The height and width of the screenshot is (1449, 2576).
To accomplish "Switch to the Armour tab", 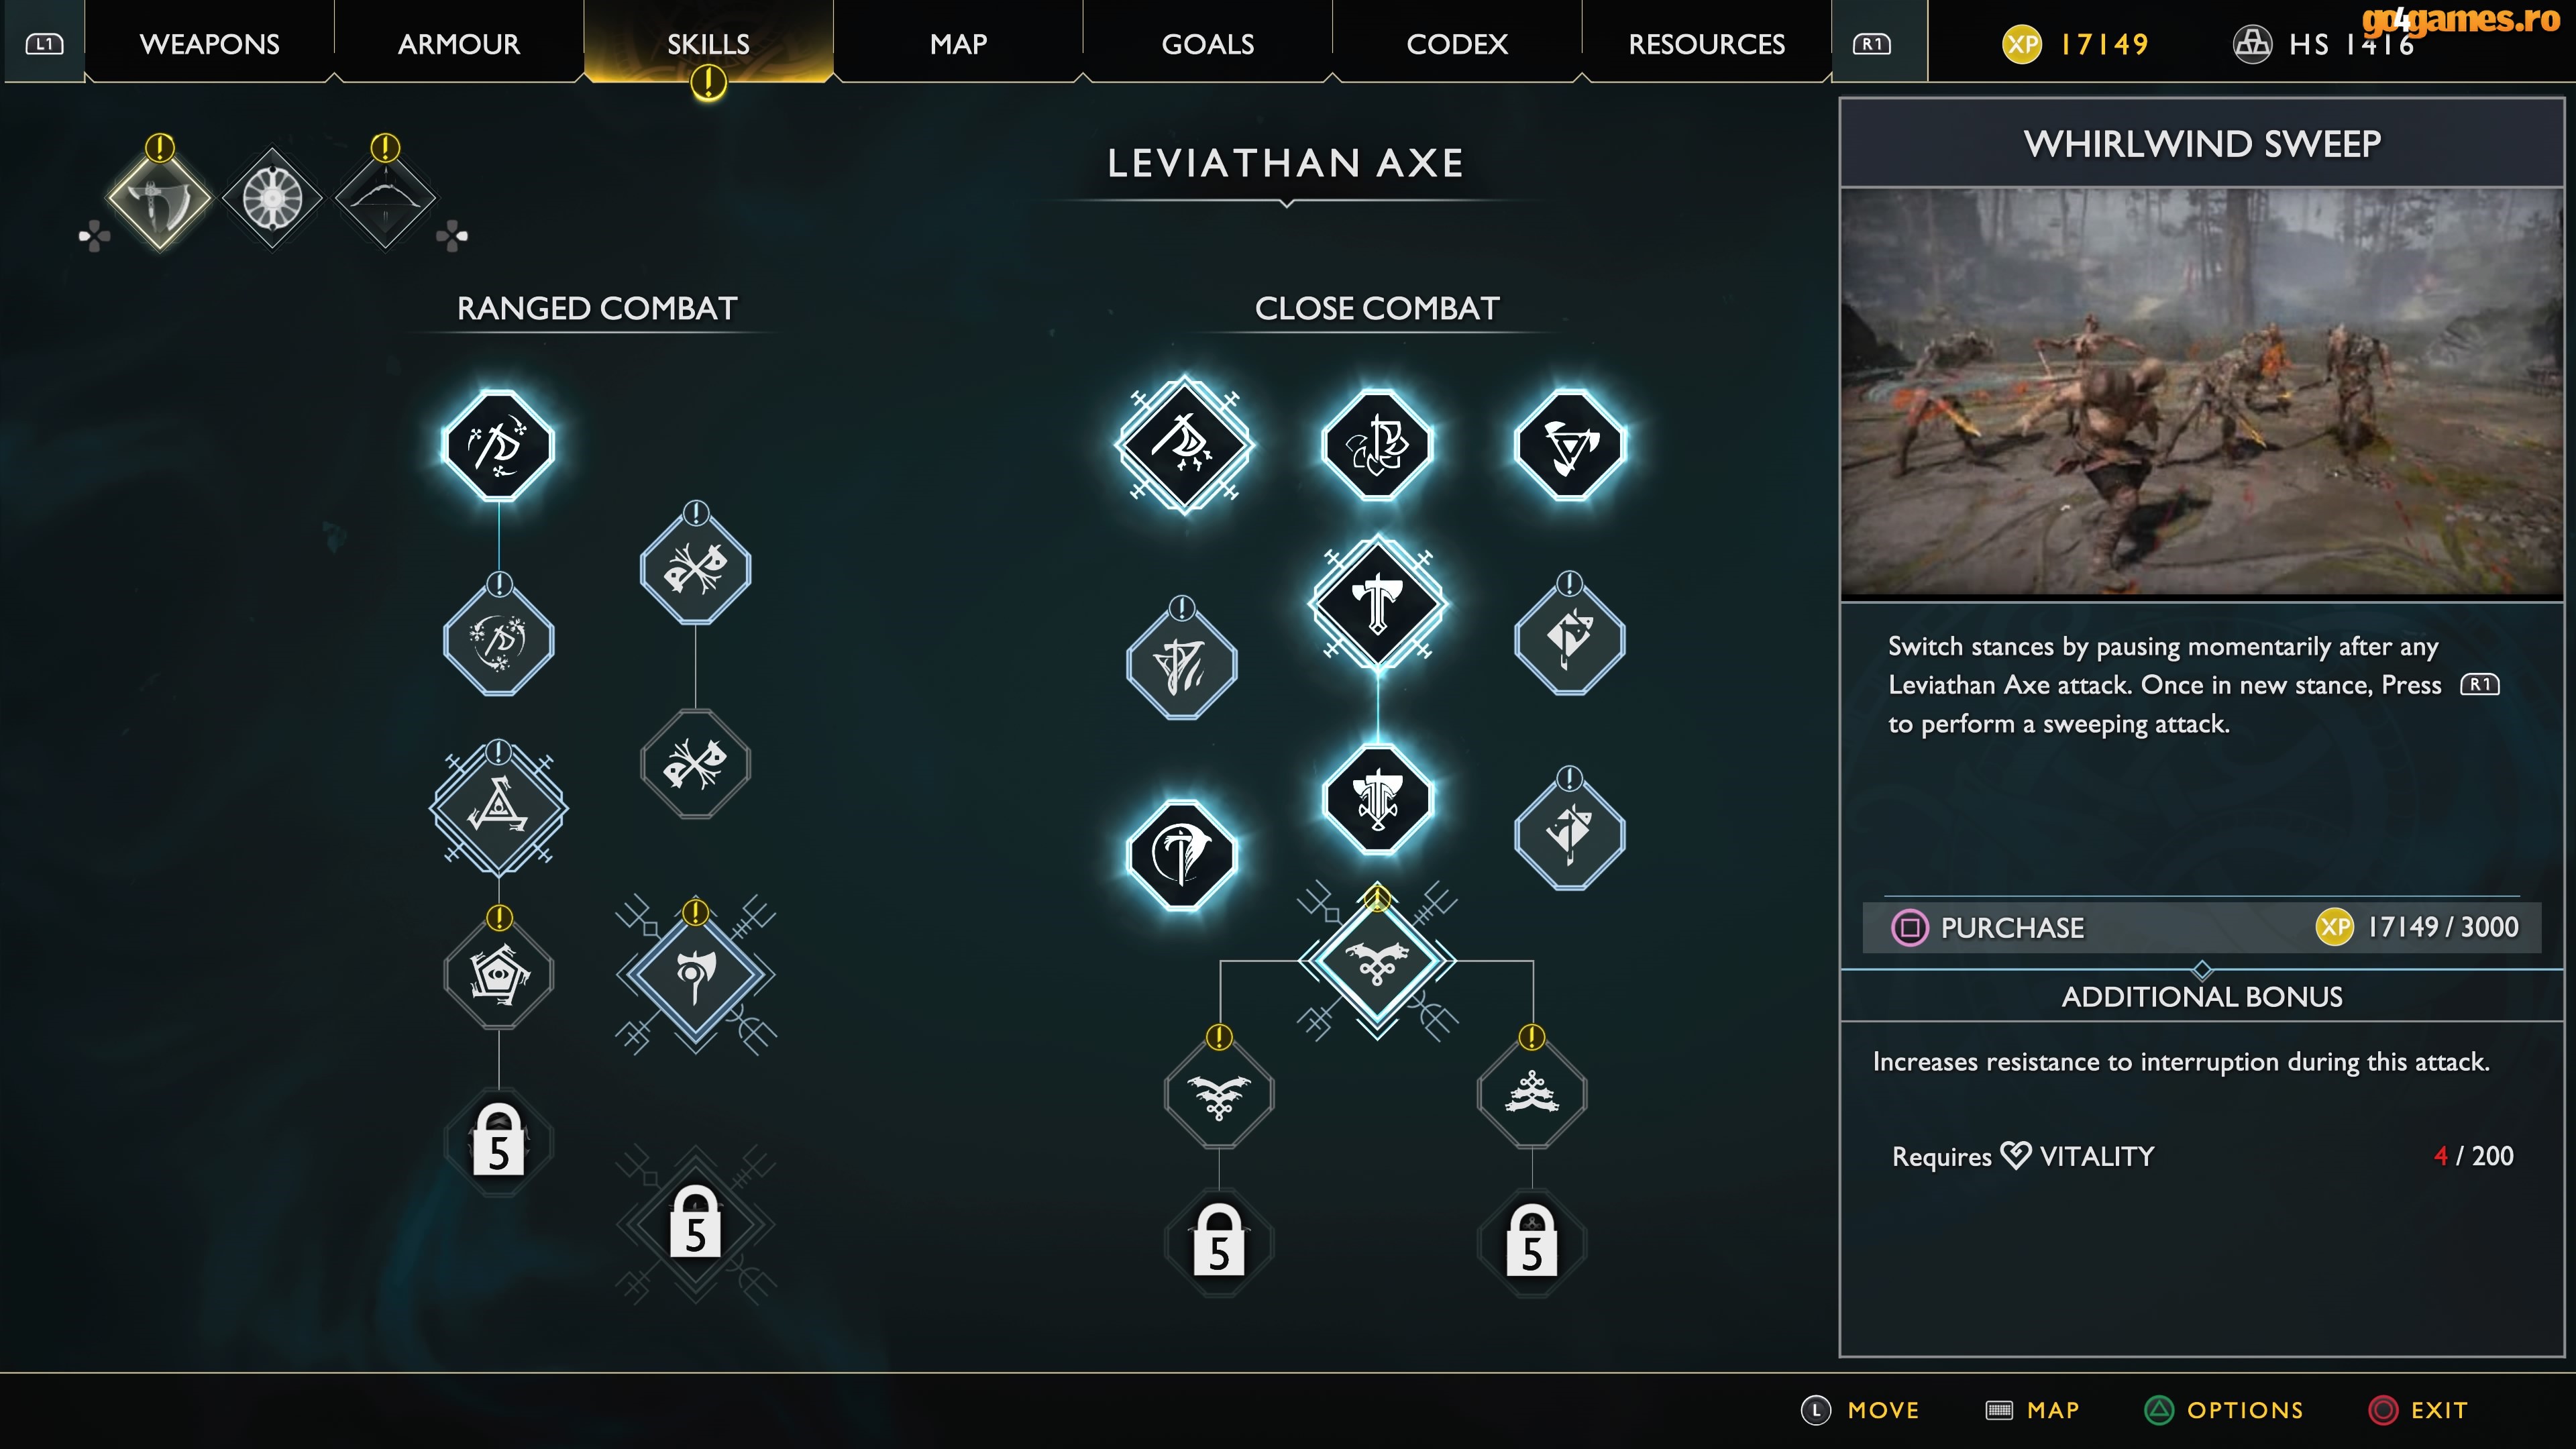I will (x=459, y=44).
